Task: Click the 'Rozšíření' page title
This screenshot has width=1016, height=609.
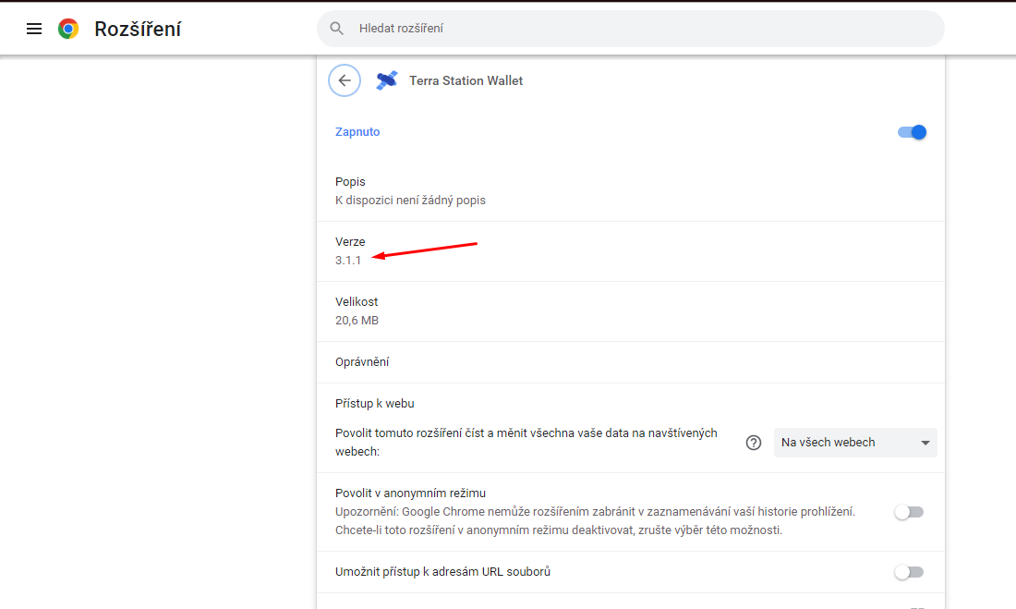Action: pyautogui.click(x=138, y=29)
